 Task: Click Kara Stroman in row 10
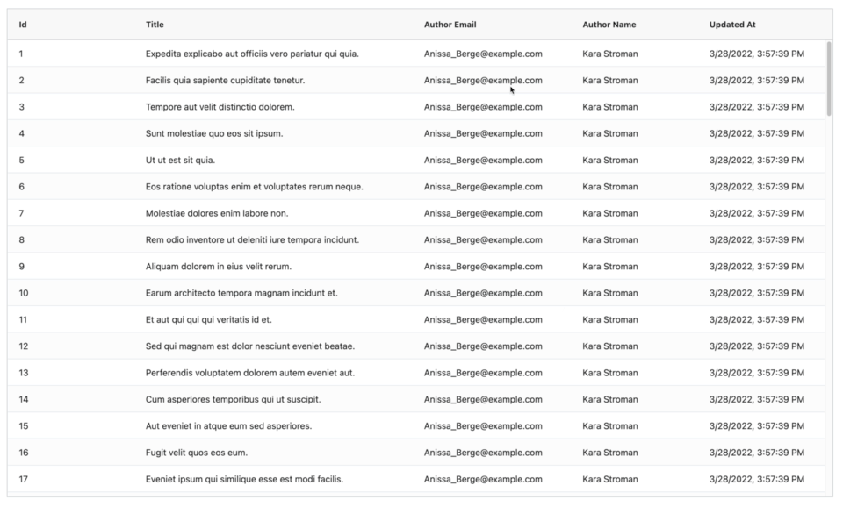[x=610, y=293]
